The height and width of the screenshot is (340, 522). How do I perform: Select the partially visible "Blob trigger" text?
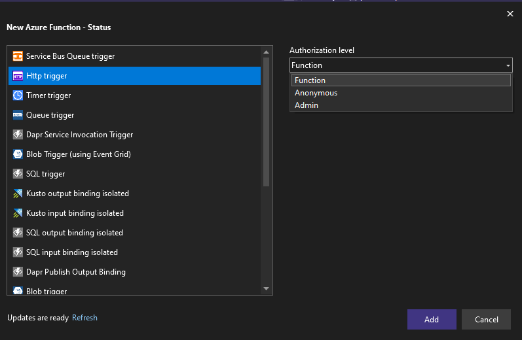47,291
